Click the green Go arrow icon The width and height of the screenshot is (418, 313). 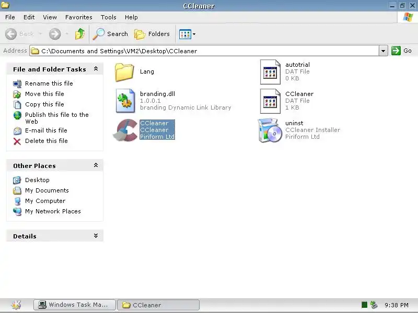coord(396,51)
